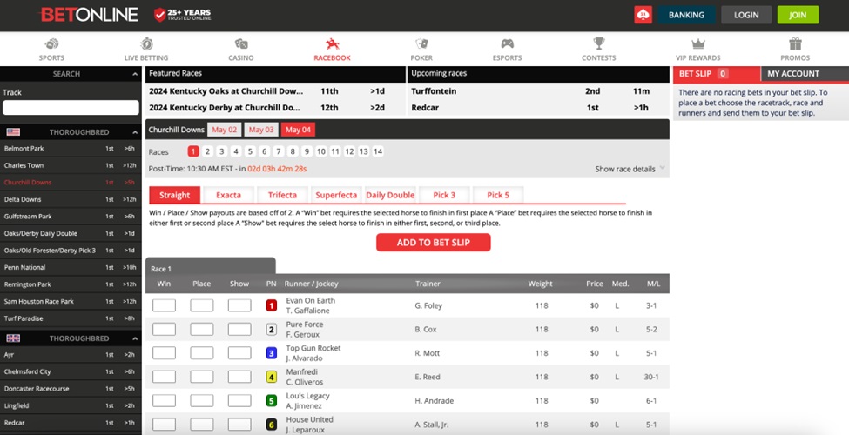Click the red spade icon beside Banking

[643, 15]
